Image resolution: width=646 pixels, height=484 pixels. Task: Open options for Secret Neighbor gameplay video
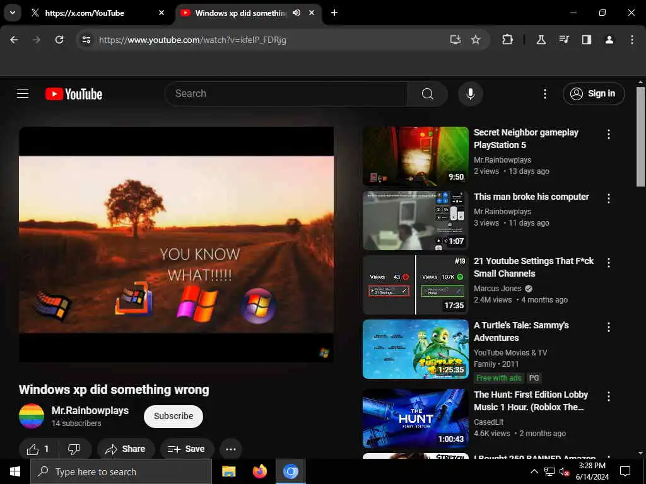pos(609,134)
